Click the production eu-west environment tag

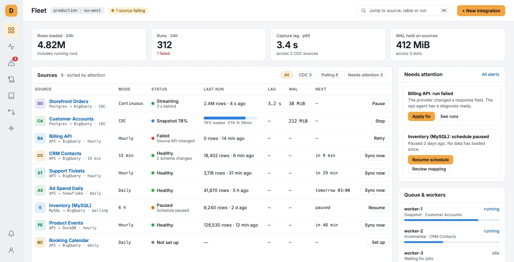pos(77,11)
